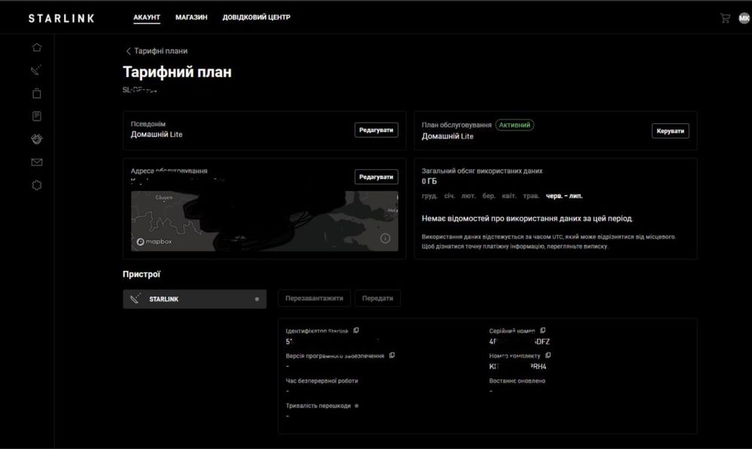752x449 pixels.
Task: Open the settings gear sidebar icon
Action: (x=37, y=185)
